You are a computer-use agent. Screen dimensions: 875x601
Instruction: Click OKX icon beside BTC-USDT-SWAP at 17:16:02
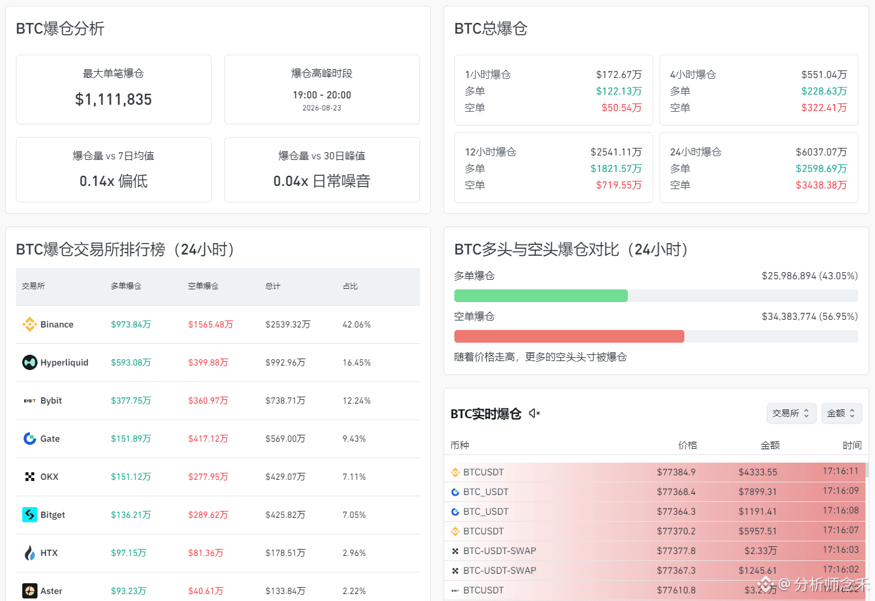(455, 571)
